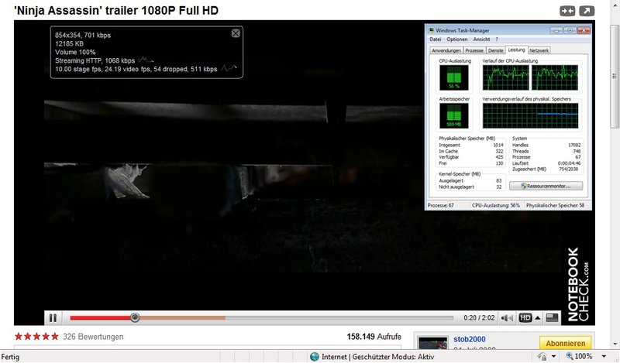Close the Windows Task-Manager window
620x363 pixels.
[x=584, y=30]
